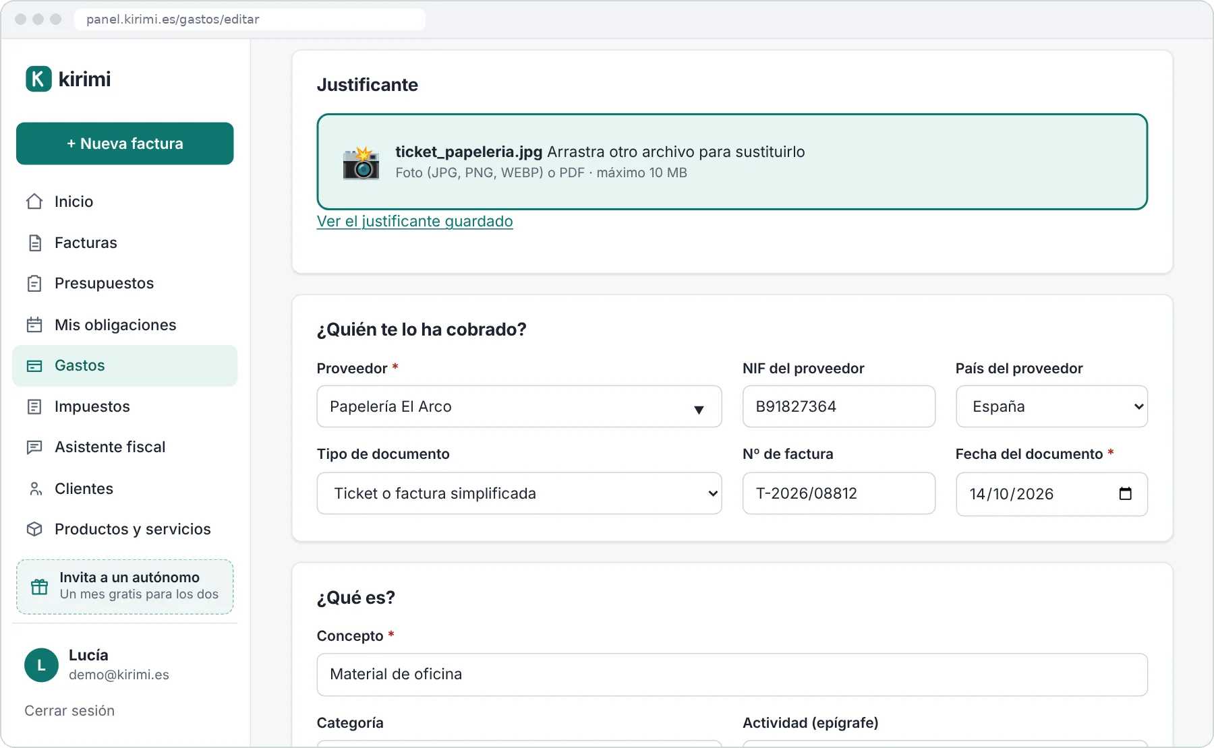Click the Clientes person icon
This screenshot has height=748, width=1214.
[34, 489]
